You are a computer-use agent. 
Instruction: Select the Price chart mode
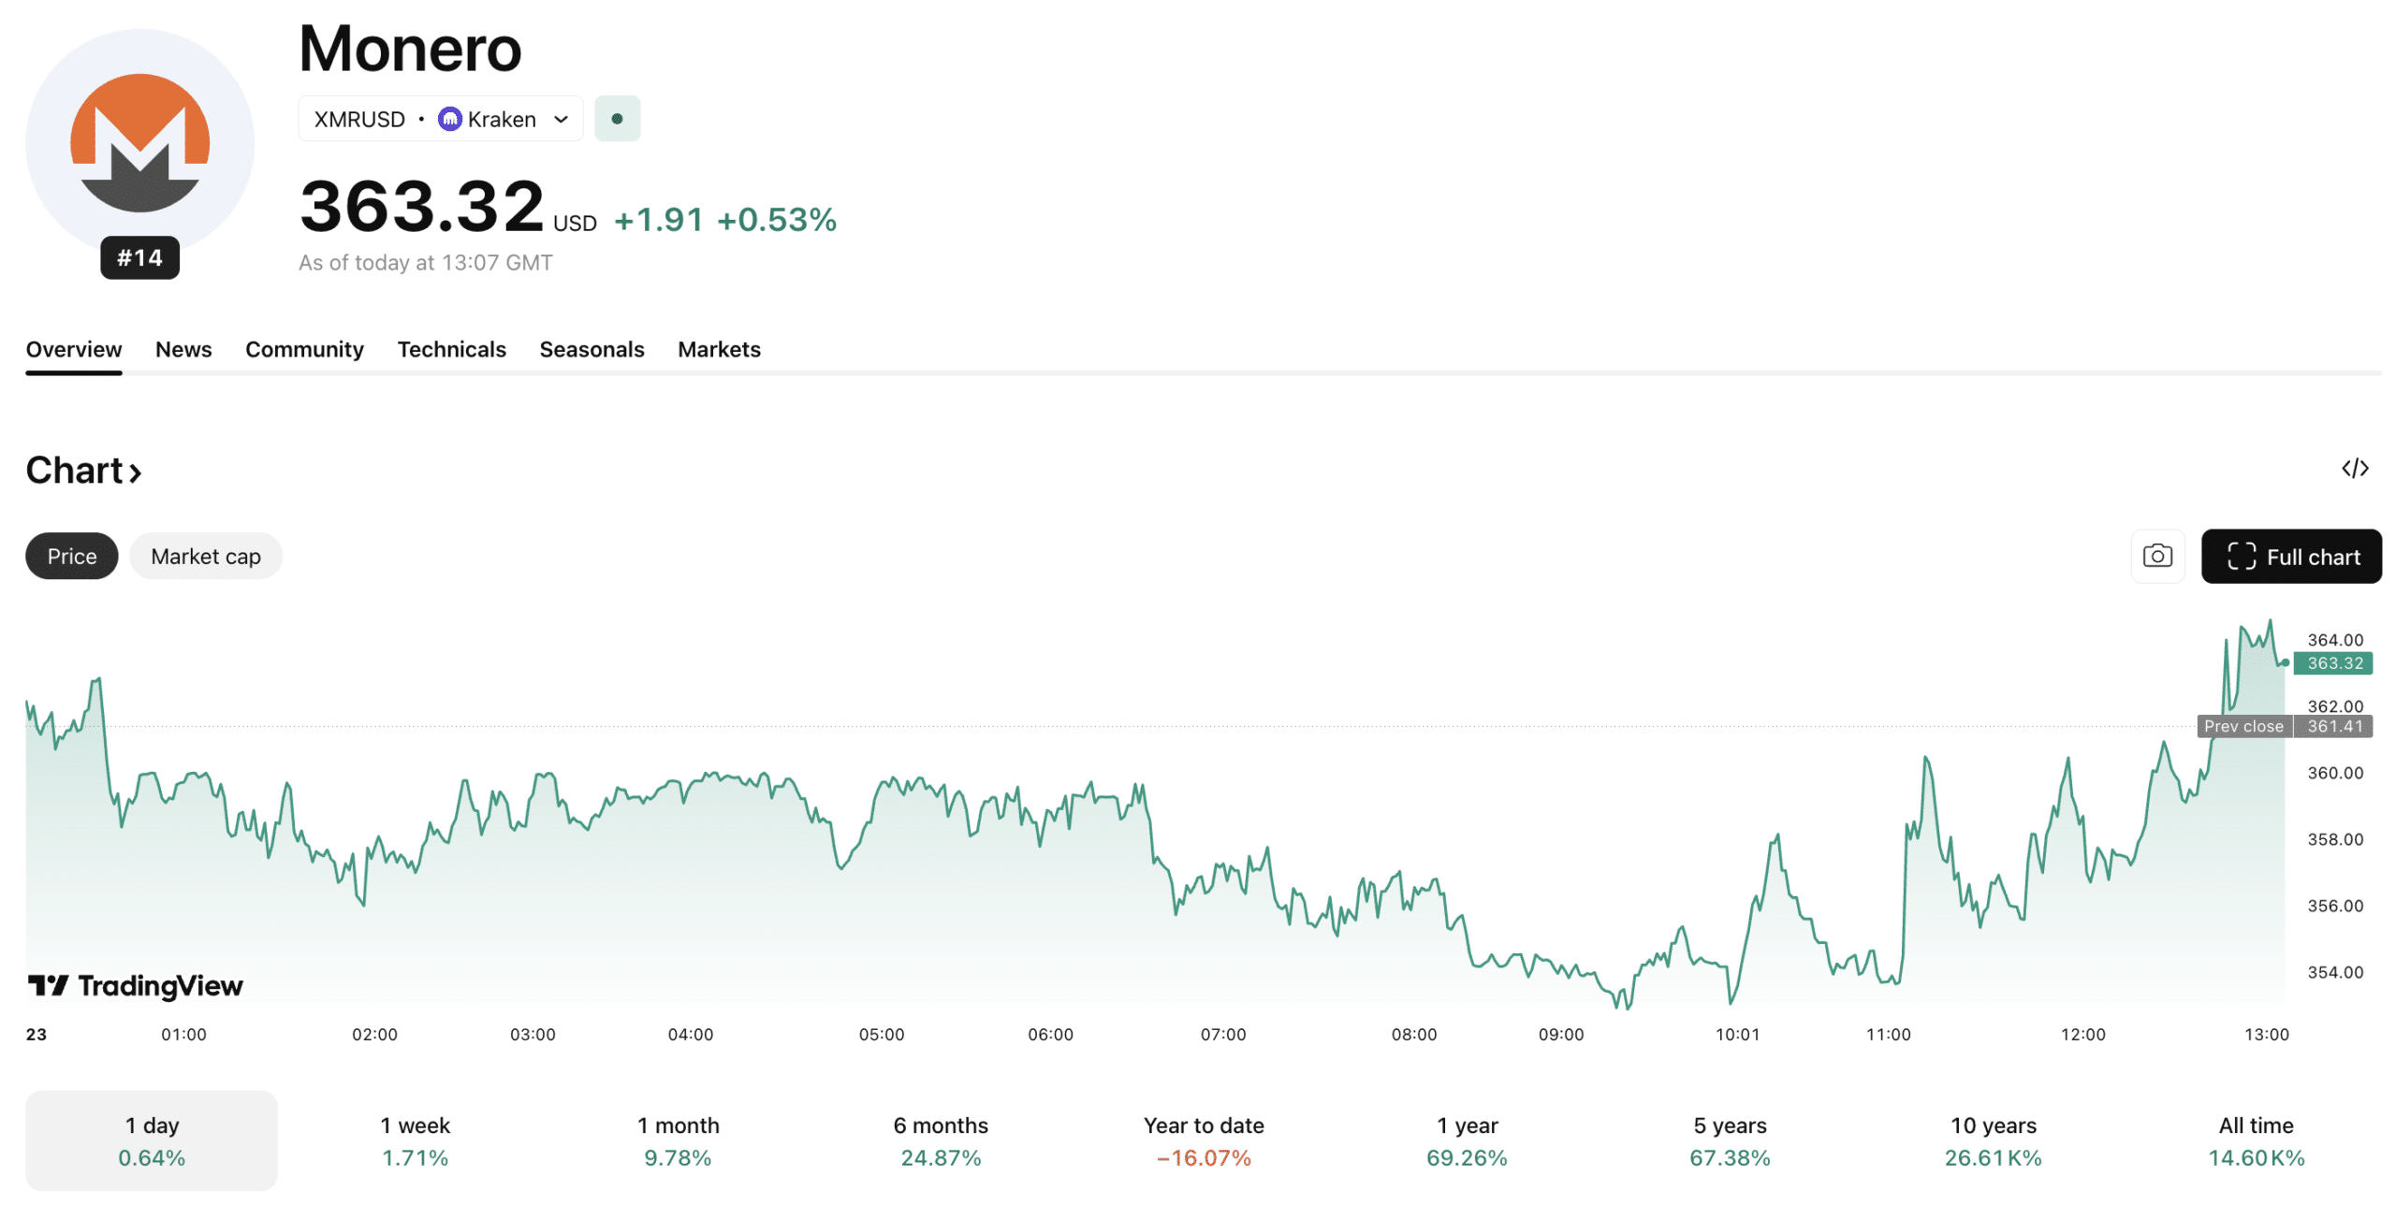coord(70,556)
